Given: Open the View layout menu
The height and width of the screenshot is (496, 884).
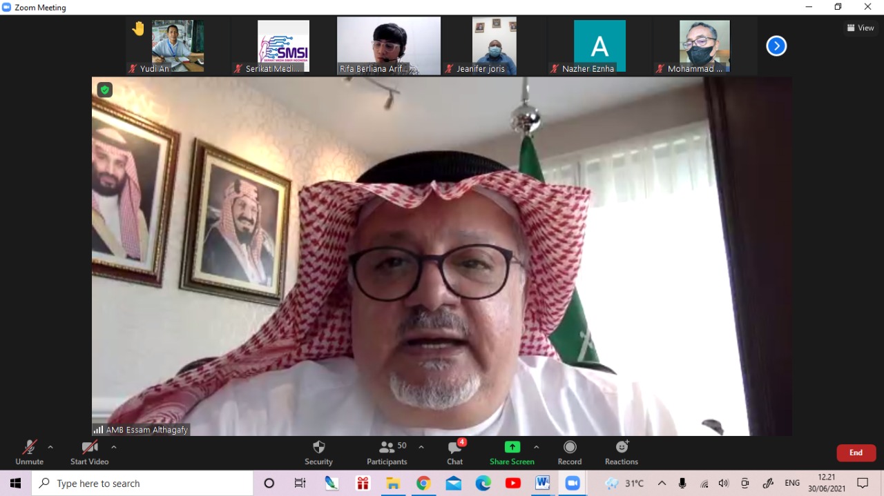Looking at the screenshot, I should [x=861, y=28].
